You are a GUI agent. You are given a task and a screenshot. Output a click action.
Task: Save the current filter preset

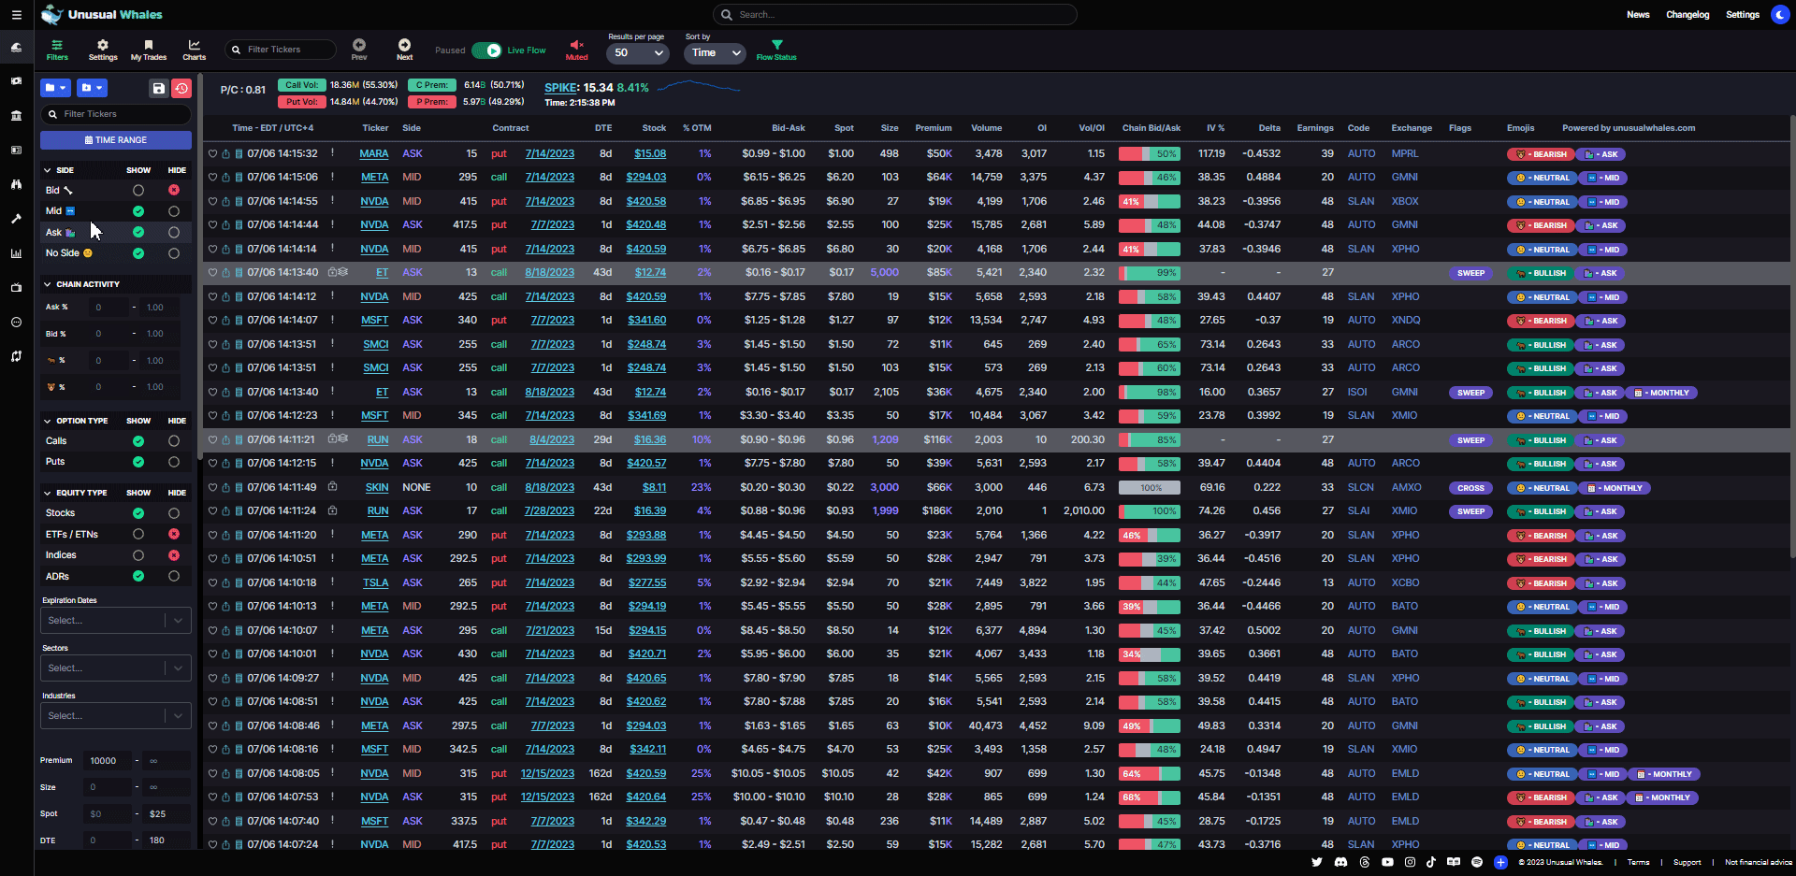click(158, 88)
